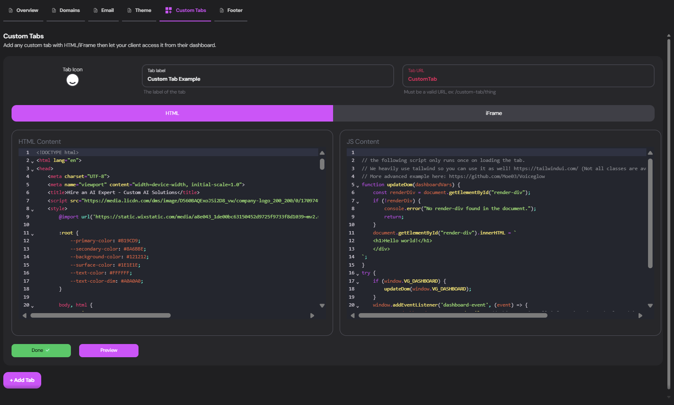
Task: Switch to iFrame mode
Action: point(493,113)
